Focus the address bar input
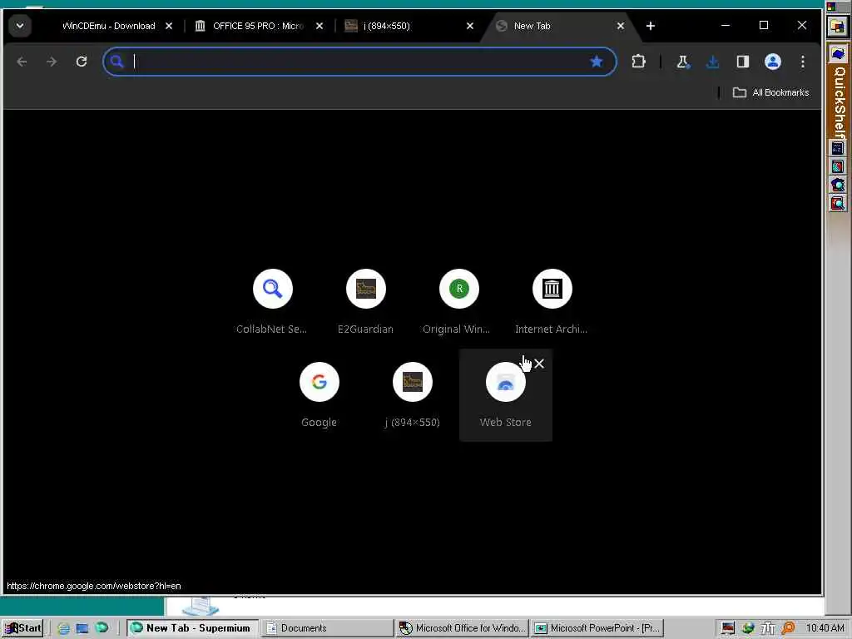This screenshot has height=639, width=852. pyautogui.click(x=359, y=62)
